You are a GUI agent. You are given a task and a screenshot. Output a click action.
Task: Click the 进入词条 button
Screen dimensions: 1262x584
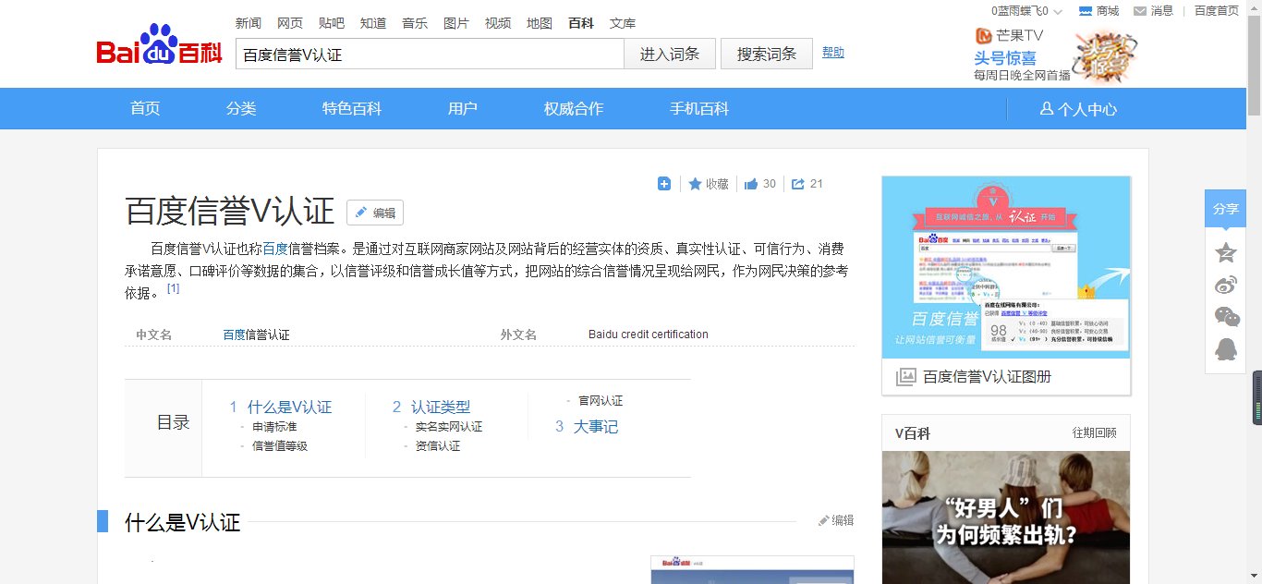669,53
